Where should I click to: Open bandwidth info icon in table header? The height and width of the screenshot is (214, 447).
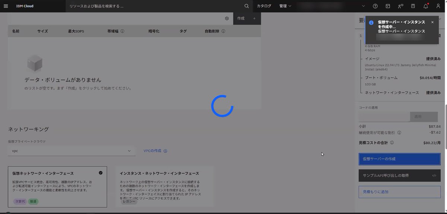tap(122, 31)
